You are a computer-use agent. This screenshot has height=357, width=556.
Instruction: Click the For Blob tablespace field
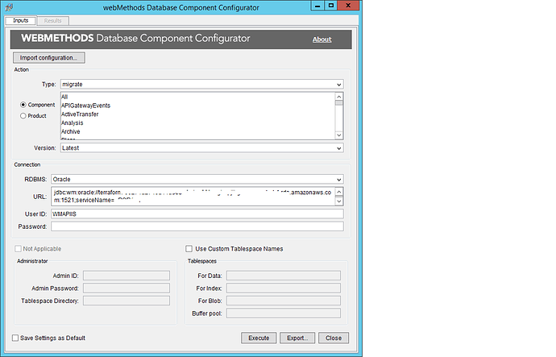(284, 301)
